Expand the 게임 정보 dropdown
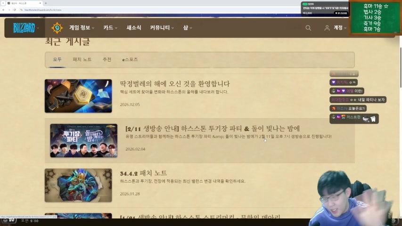This screenshot has width=402, height=226. pyautogui.click(x=82, y=28)
